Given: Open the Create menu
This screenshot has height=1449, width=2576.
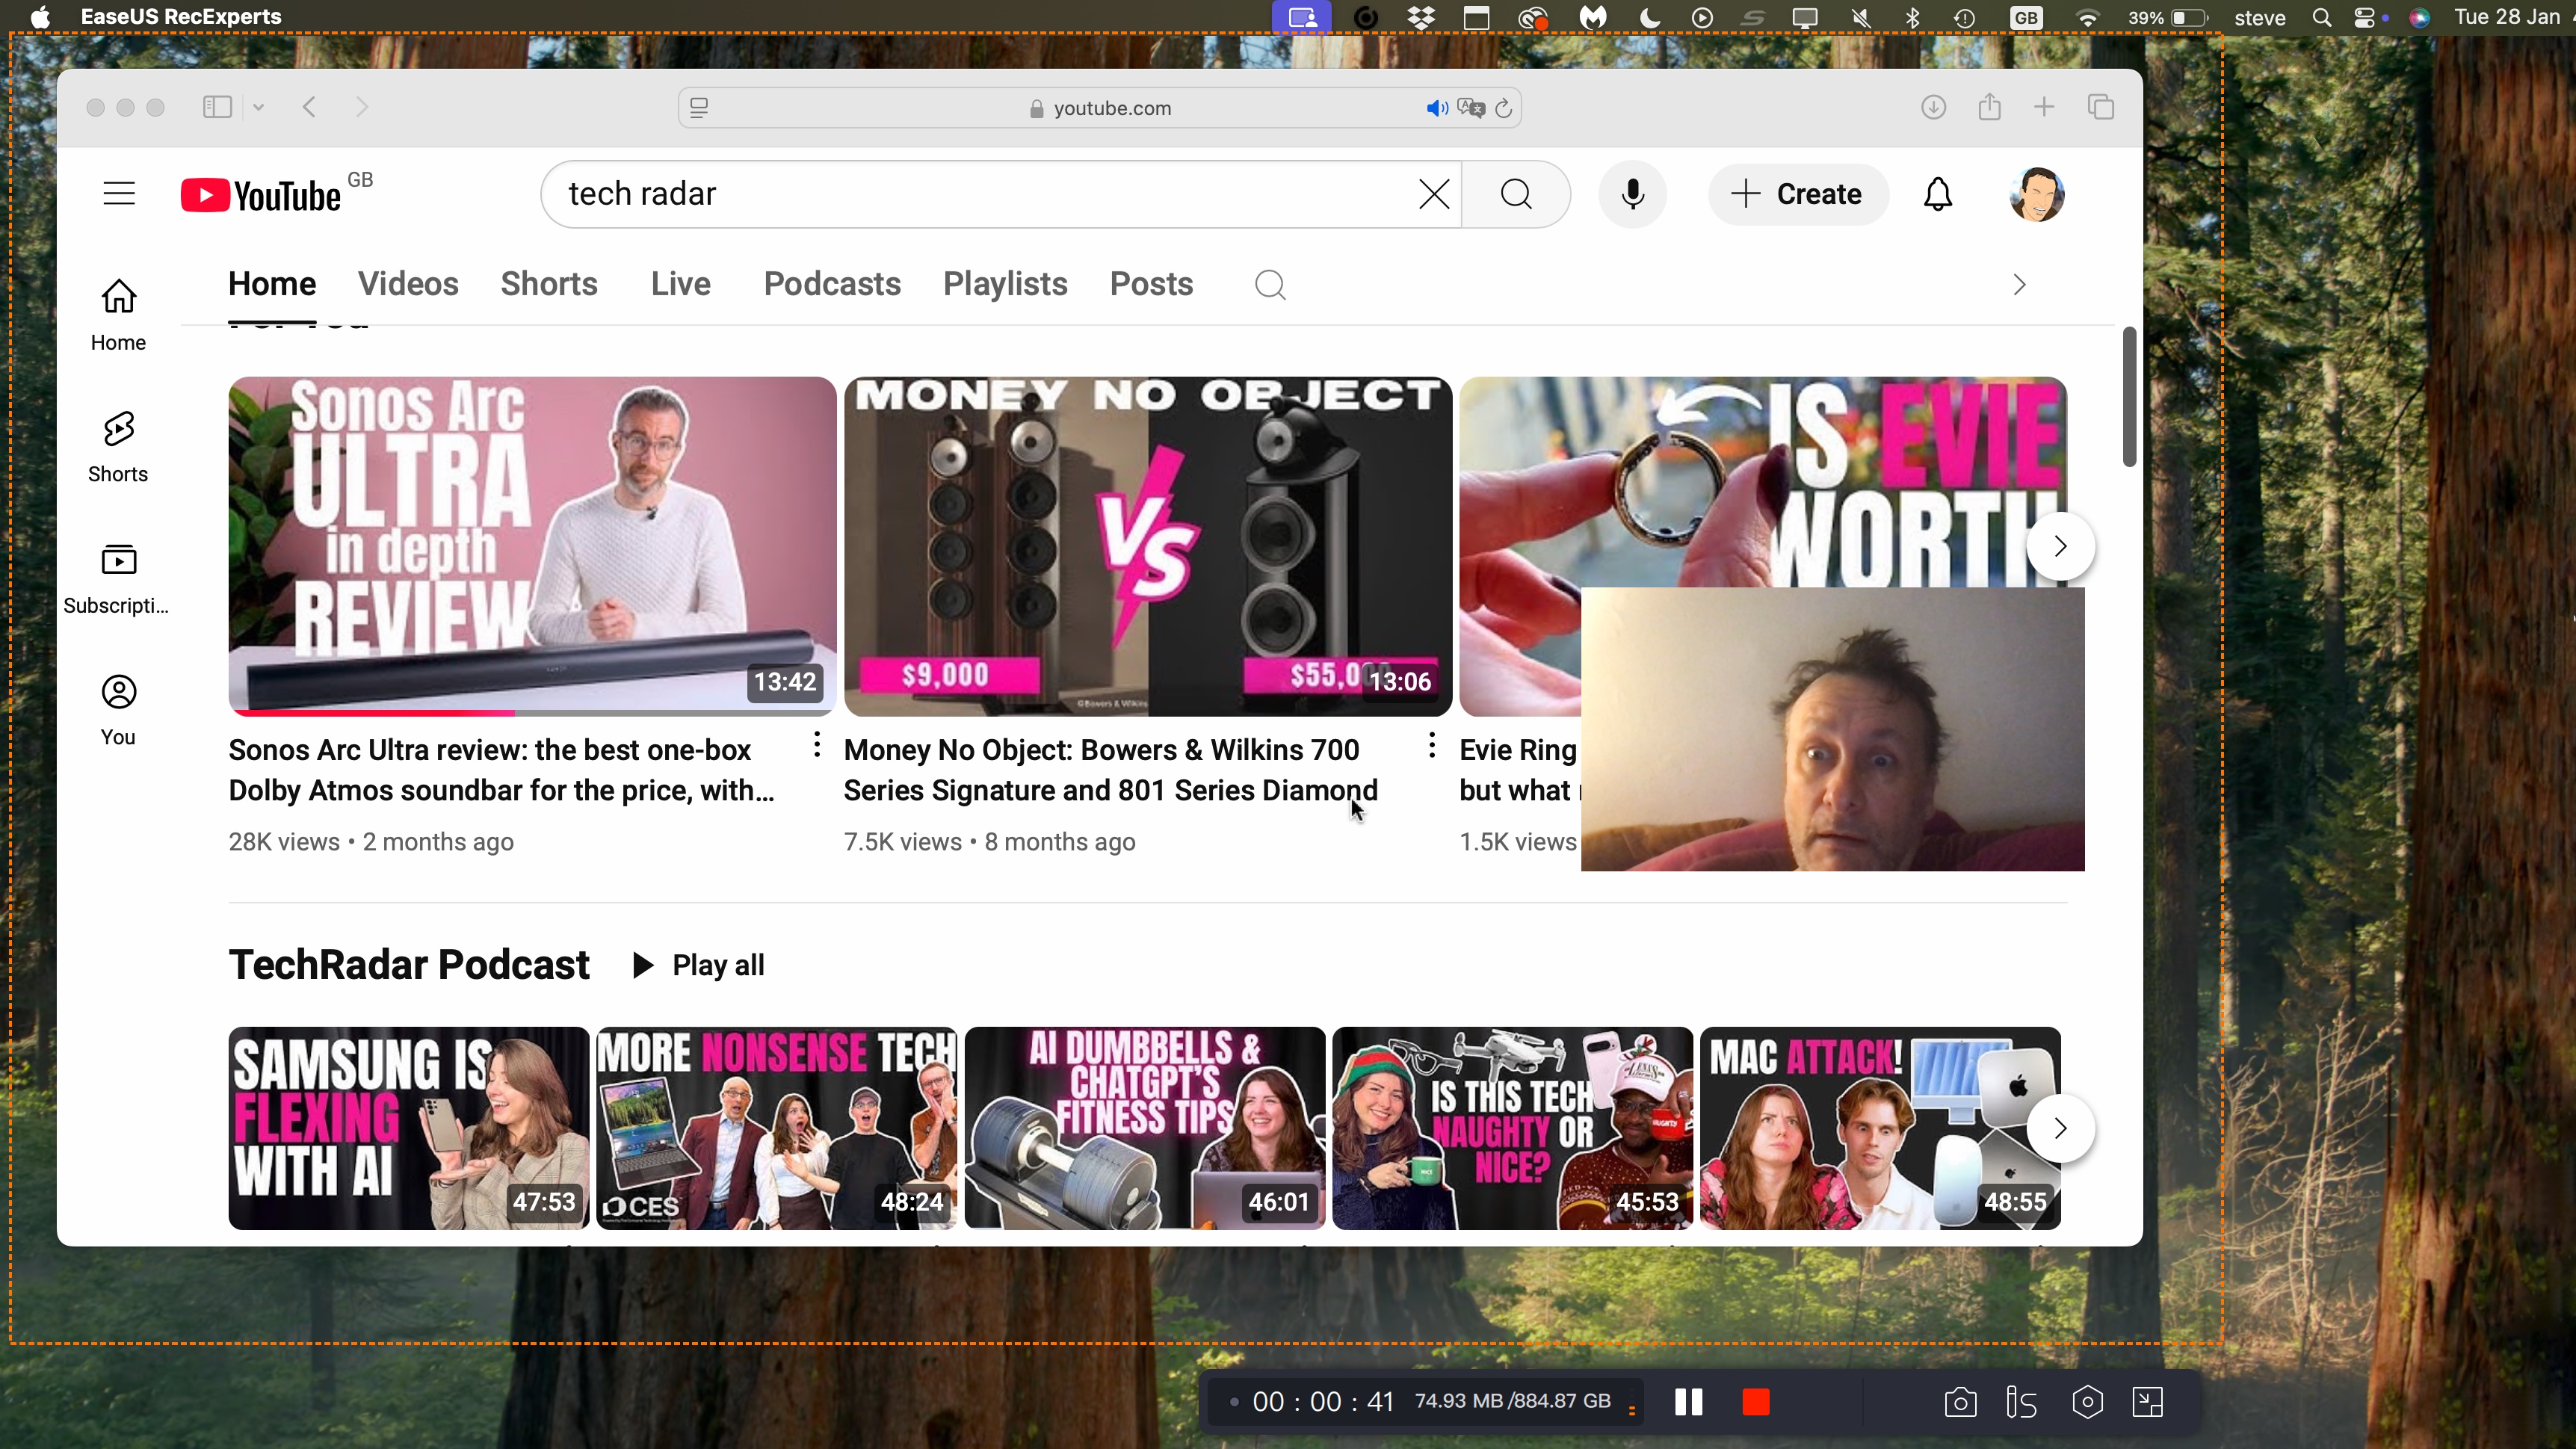Looking at the screenshot, I should pyautogui.click(x=1797, y=194).
